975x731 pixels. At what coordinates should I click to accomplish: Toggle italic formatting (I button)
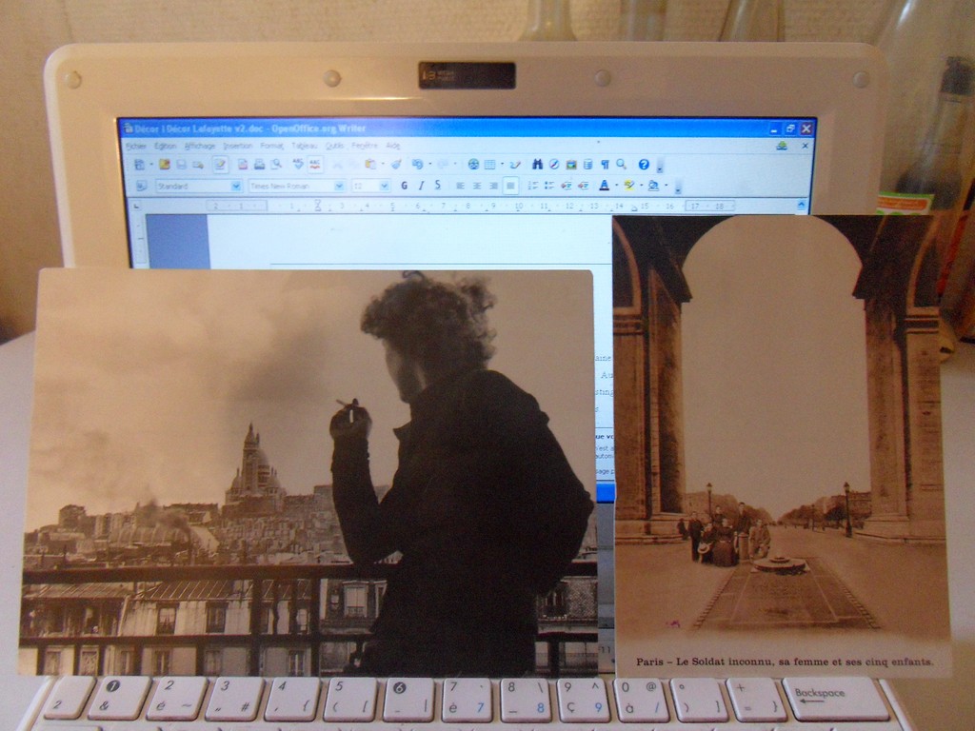point(421,186)
